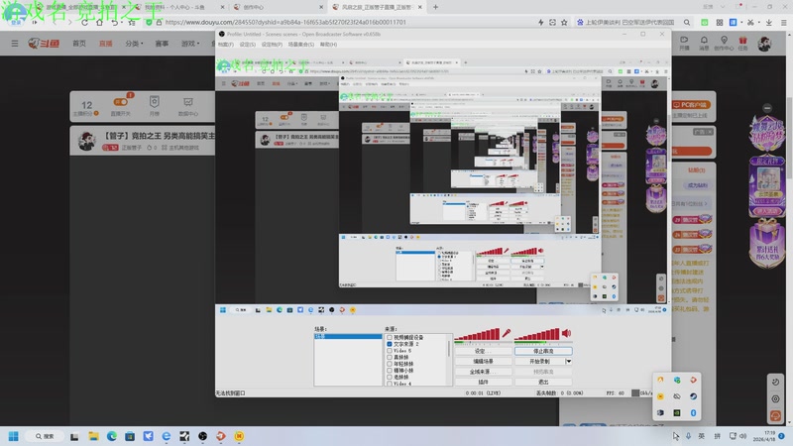793x446 pixels.
Task: Select the highlighted scene in OBS 场景 list
Action: pyautogui.click(x=348, y=336)
